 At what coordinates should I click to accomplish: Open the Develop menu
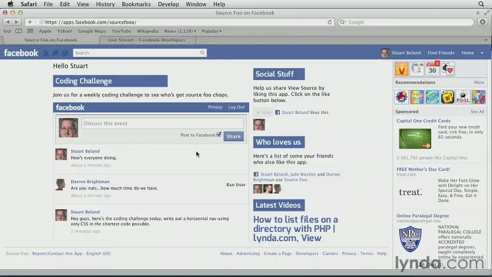pyautogui.click(x=168, y=4)
